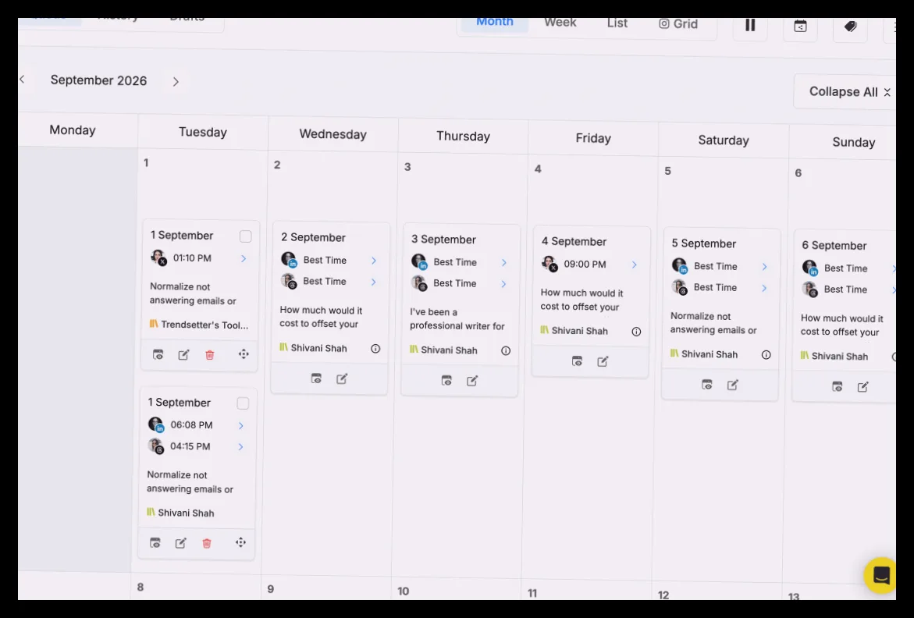The height and width of the screenshot is (618, 914).
Task: Preview the 2 September post
Action: (317, 378)
